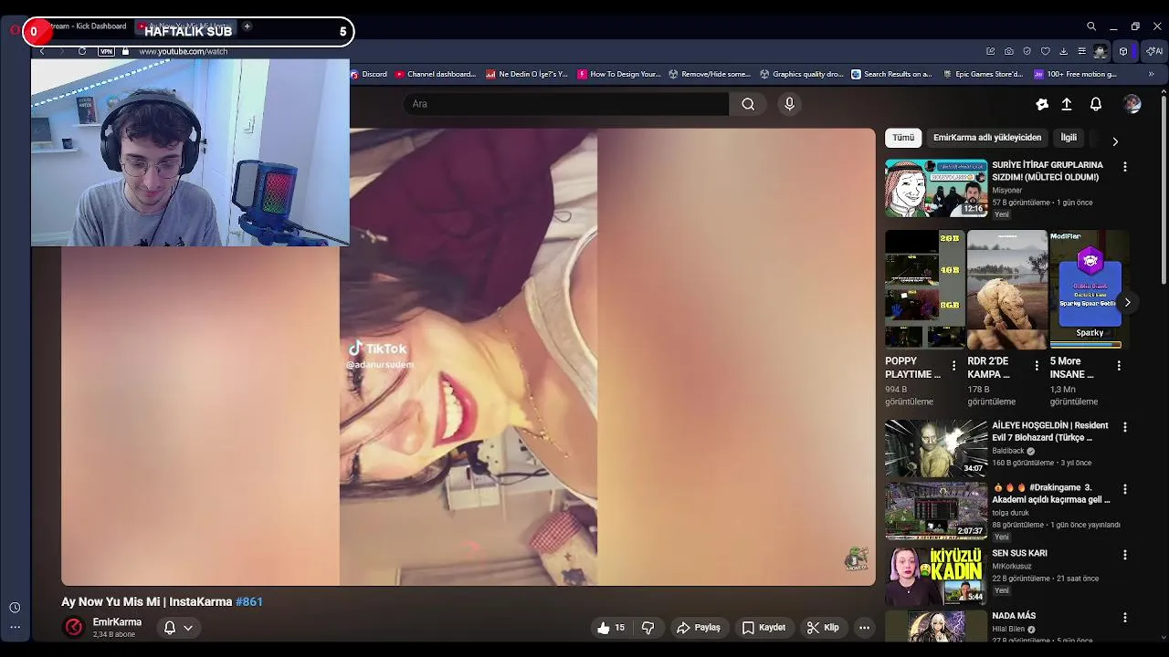Screen dimensions: 1169x657
Task: Open the extensions cube icon
Action: [x=1123, y=51]
